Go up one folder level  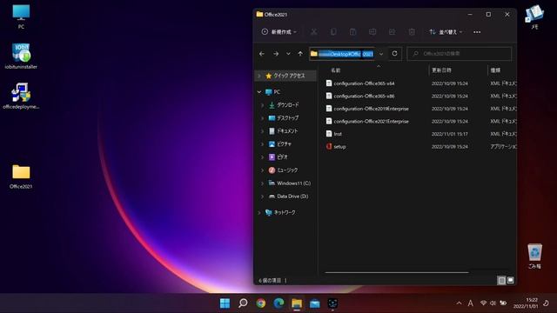pyautogui.click(x=300, y=54)
